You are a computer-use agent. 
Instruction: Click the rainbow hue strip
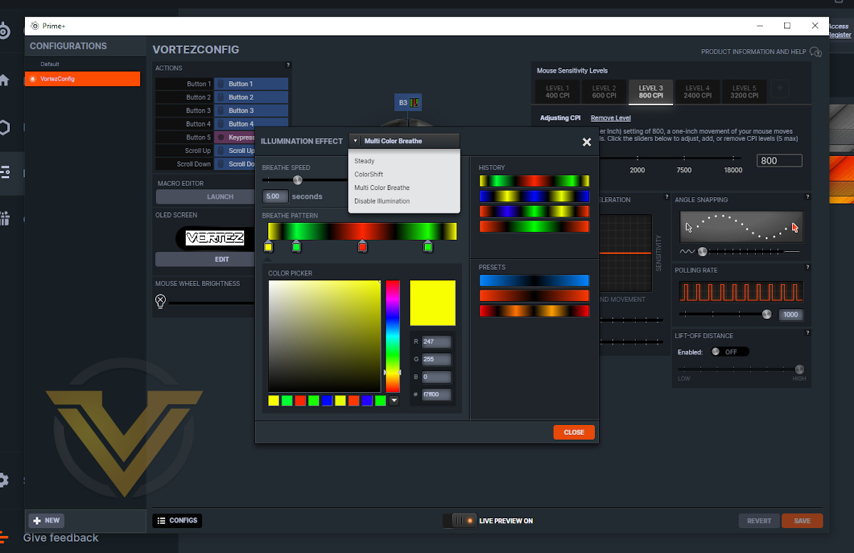pyautogui.click(x=393, y=336)
